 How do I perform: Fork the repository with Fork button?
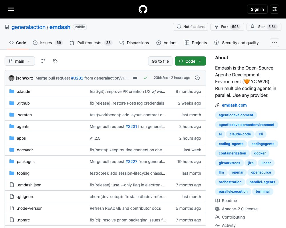point(227,27)
